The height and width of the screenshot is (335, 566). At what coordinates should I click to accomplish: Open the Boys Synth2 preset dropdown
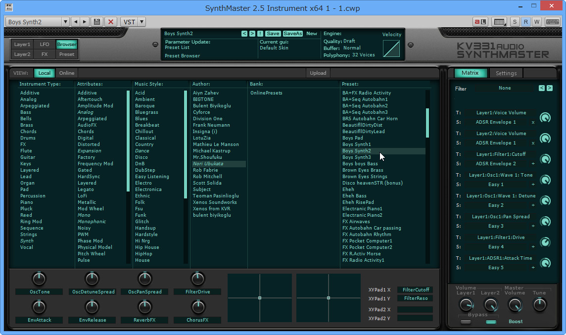point(65,22)
